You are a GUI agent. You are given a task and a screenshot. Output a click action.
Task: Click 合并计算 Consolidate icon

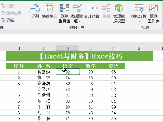click(x=92, y=8)
